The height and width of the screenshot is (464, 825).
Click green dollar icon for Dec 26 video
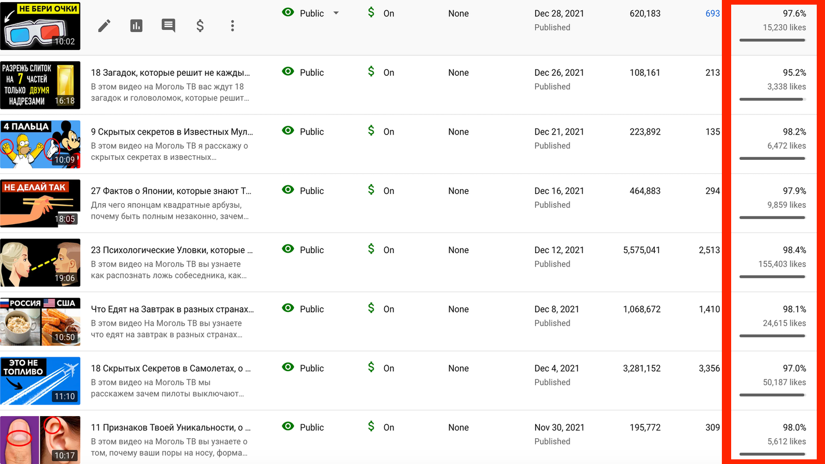click(371, 72)
